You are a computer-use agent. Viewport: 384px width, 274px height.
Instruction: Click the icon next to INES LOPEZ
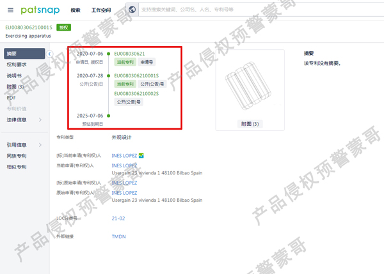(141, 155)
